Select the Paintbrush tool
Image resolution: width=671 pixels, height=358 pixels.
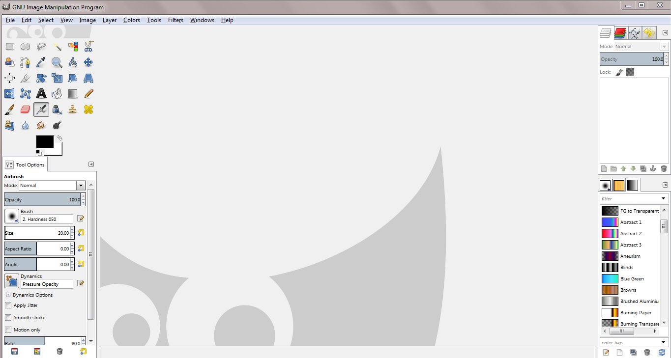[10, 110]
